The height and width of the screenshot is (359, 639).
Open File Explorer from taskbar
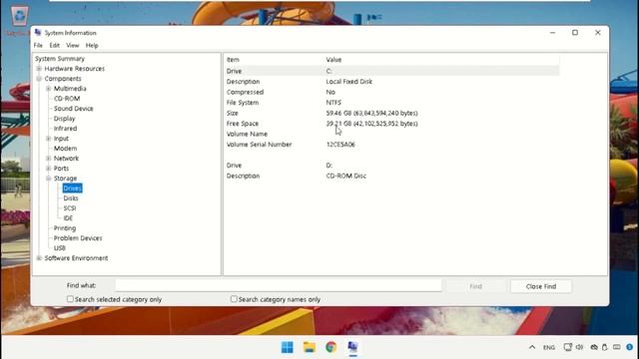coord(310,347)
